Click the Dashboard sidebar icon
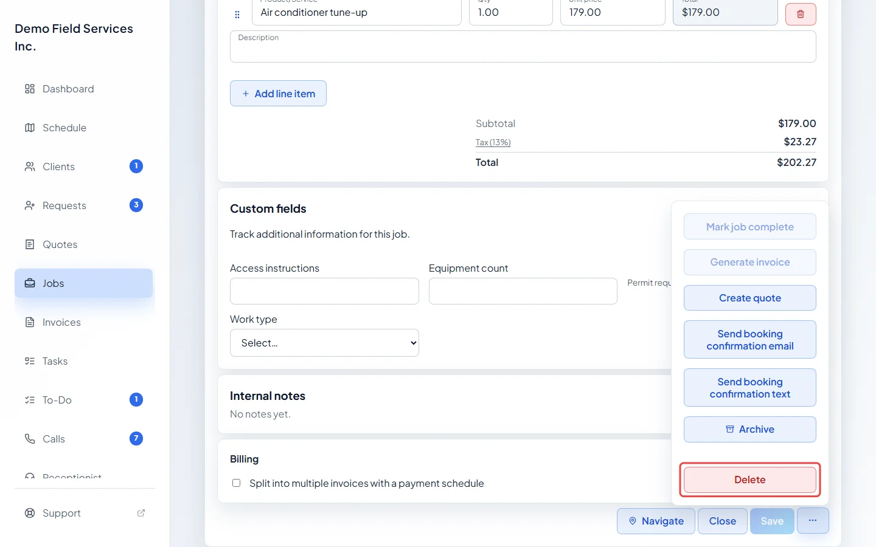 pos(30,89)
